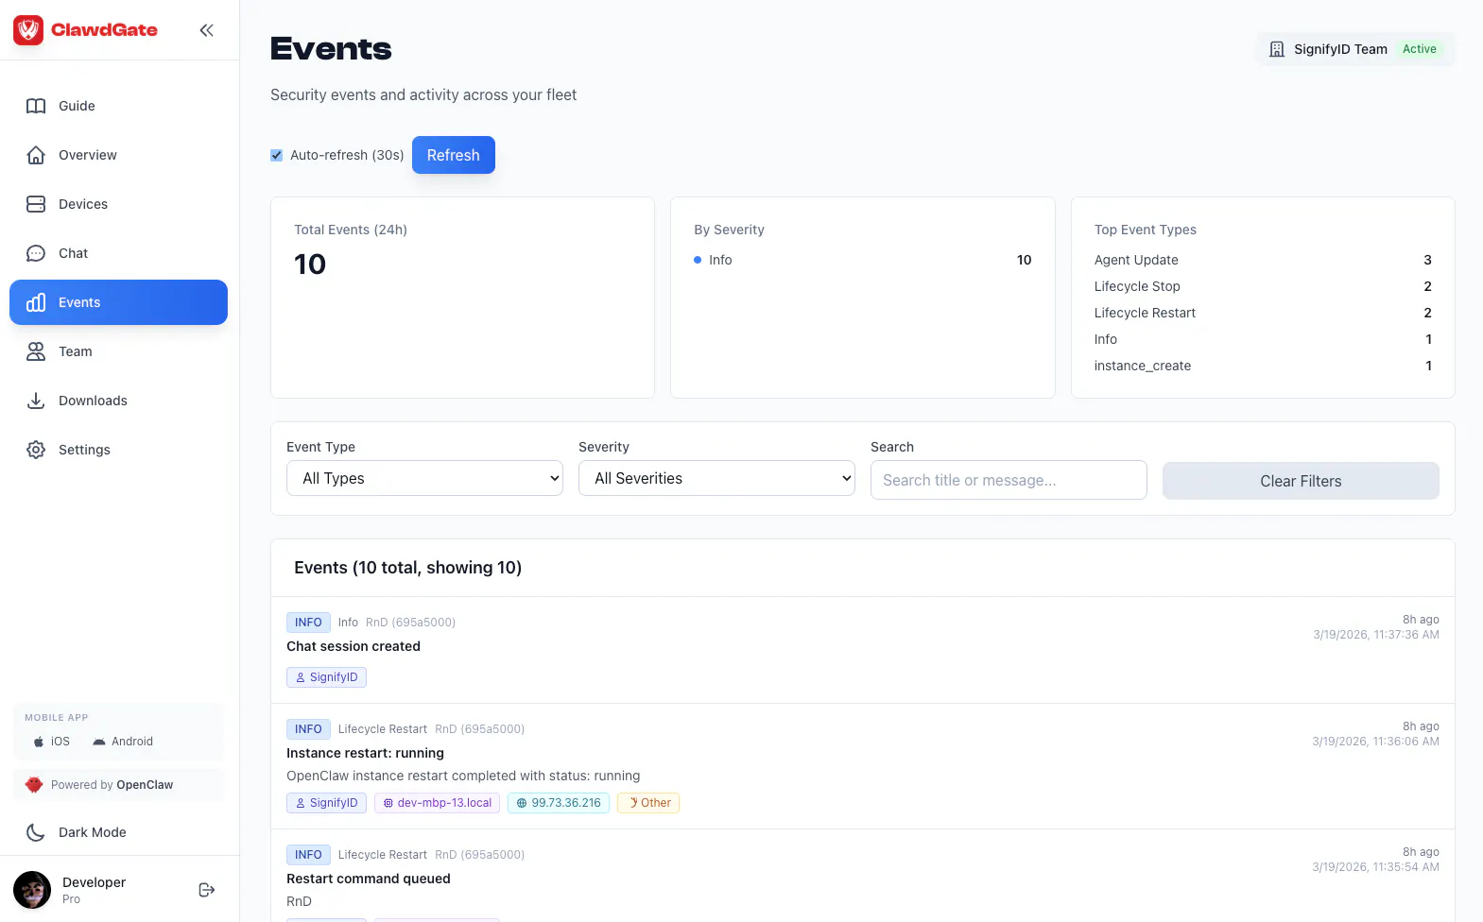Click the Chat bubble icon
Viewport: 1483px width, 922px height.
point(36,253)
